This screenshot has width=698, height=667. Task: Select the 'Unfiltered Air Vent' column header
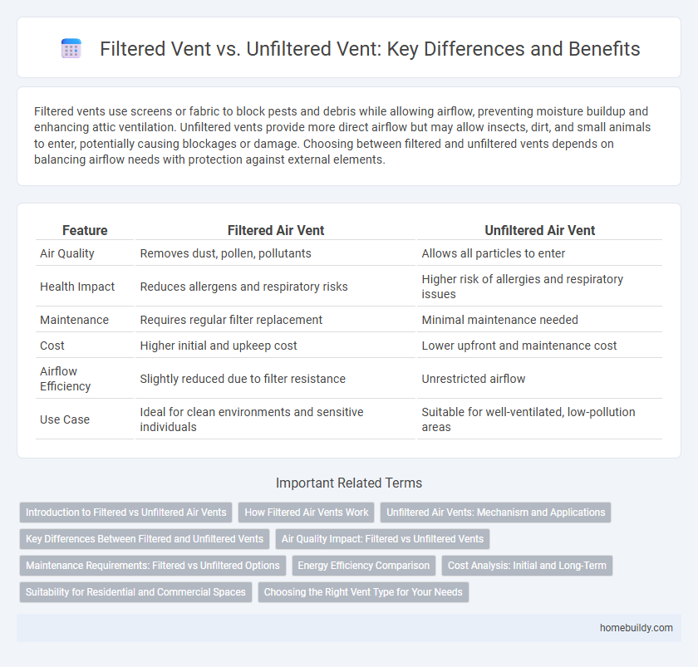[x=539, y=230]
